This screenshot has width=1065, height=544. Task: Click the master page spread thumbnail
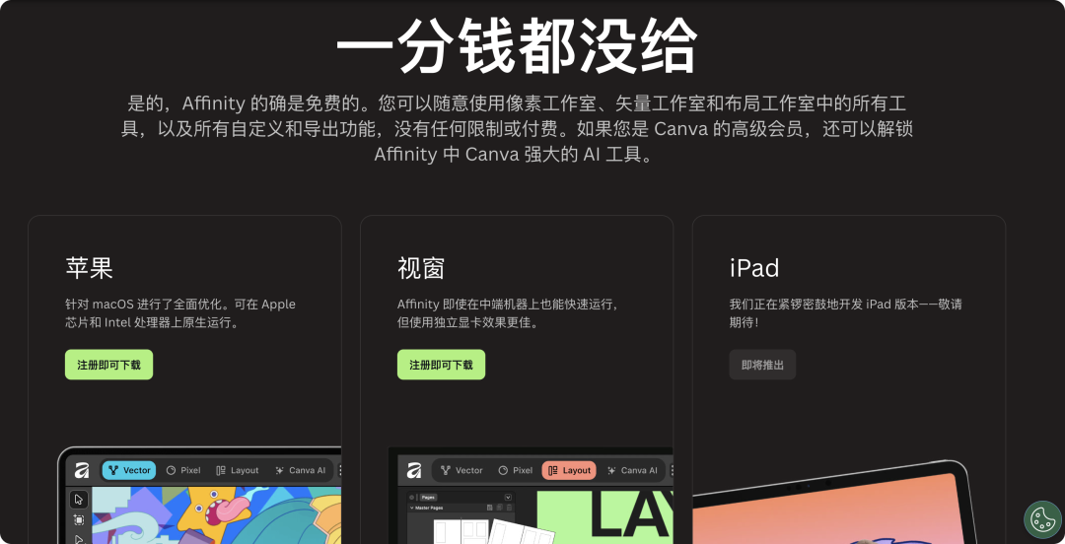(x=461, y=532)
